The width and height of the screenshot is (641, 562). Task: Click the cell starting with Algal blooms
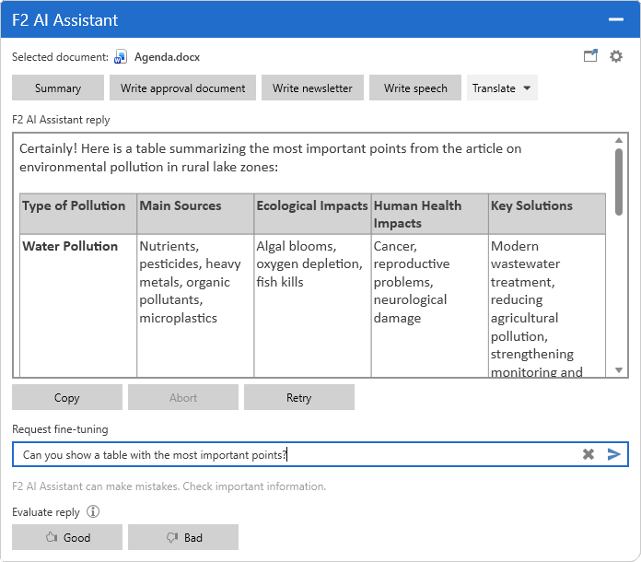point(312,305)
